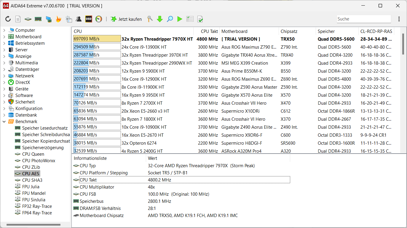Click the gear with checklist toolbar icon
The image size is (407, 228).
click(68, 19)
